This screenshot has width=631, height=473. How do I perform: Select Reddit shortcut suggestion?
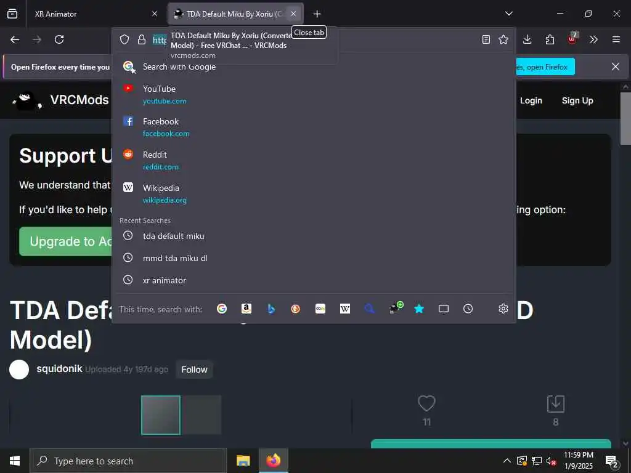pyautogui.click(x=314, y=161)
